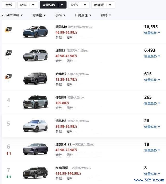Image resolution: width=166 pixels, height=184 pixels.
Task: Open the 红旗国耀 car image
Action: click(35, 173)
